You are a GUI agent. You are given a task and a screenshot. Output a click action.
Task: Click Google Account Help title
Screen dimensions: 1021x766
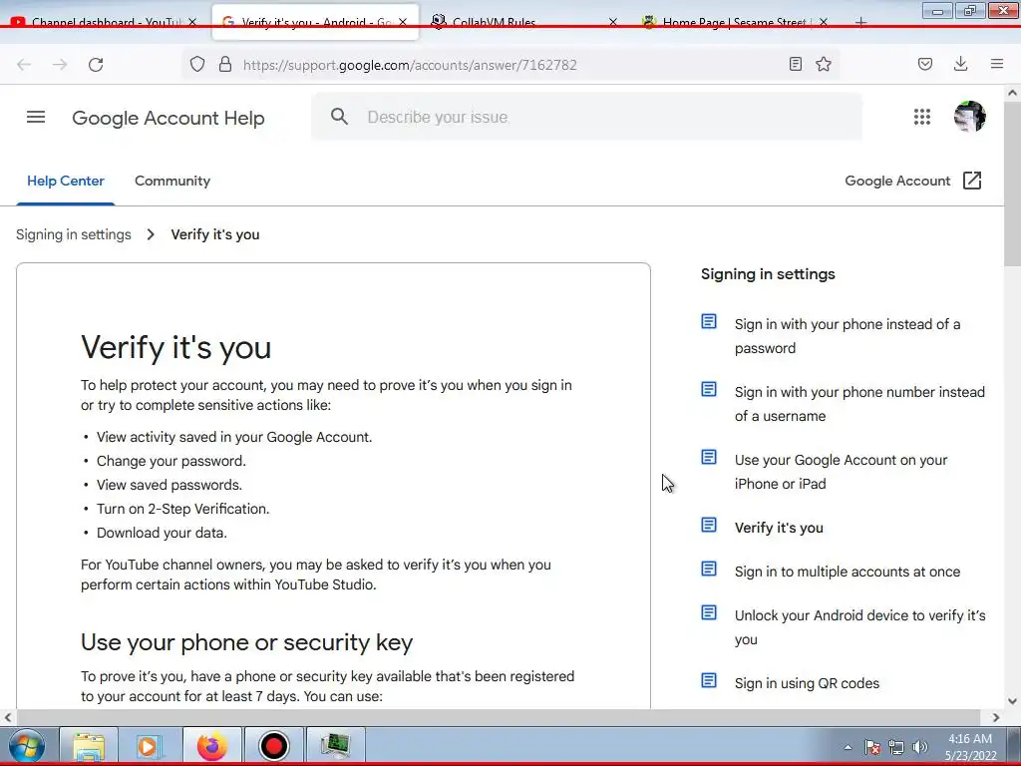pyautogui.click(x=168, y=118)
